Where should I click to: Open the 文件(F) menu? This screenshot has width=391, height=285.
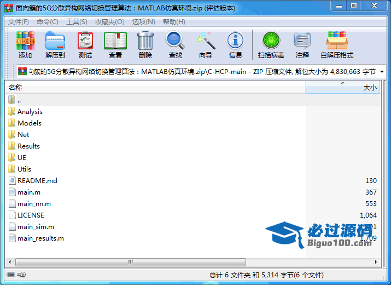pyautogui.click(x=19, y=22)
